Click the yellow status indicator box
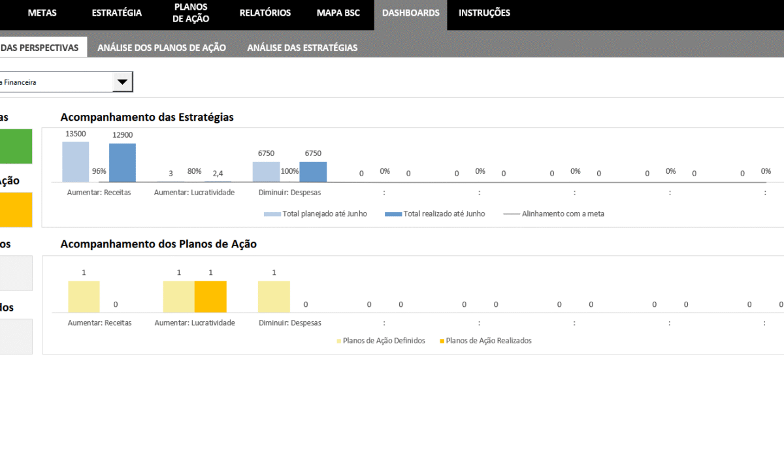This screenshot has width=784, height=457. (16, 210)
